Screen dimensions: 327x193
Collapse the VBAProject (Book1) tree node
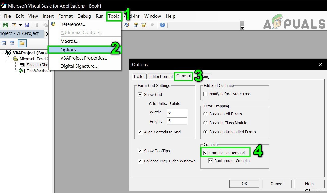2,53
